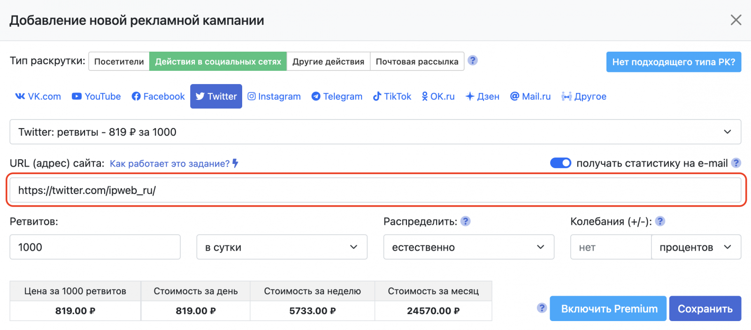Click the Сохранить button
The height and width of the screenshot is (330, 751).
(705, 309)
